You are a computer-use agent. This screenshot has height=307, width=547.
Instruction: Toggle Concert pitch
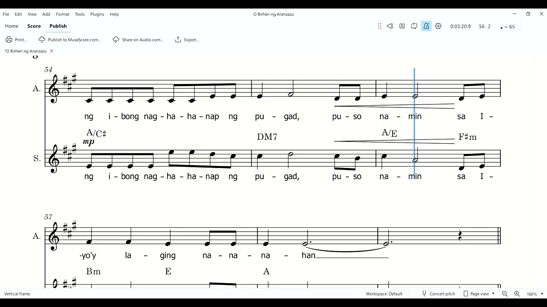pos(438,294)
